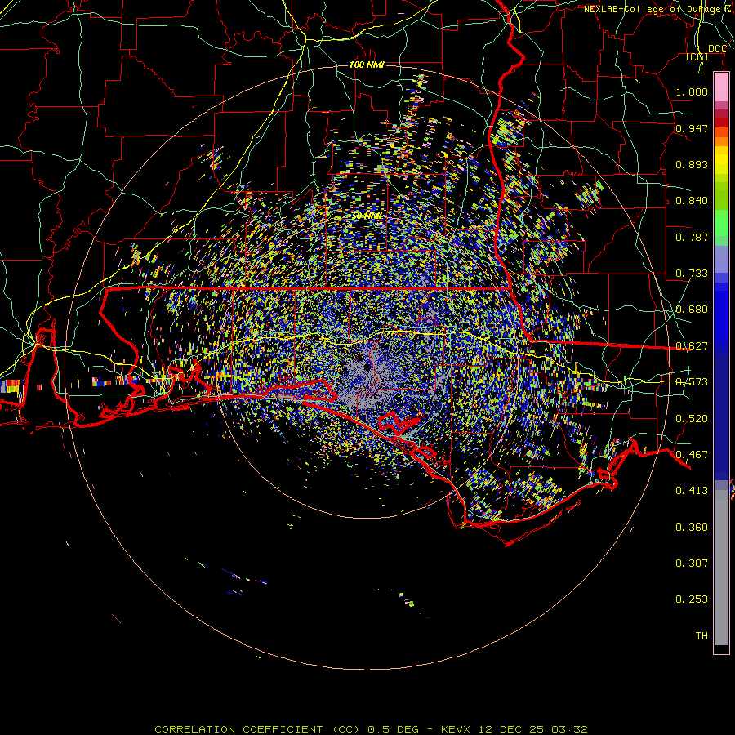Screen dimensions: 735x735
Task: Click the 0.947 legend value
Action: pos(692,128)
